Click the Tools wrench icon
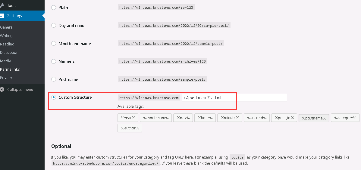361x170 pixels. tap(2, 5)
